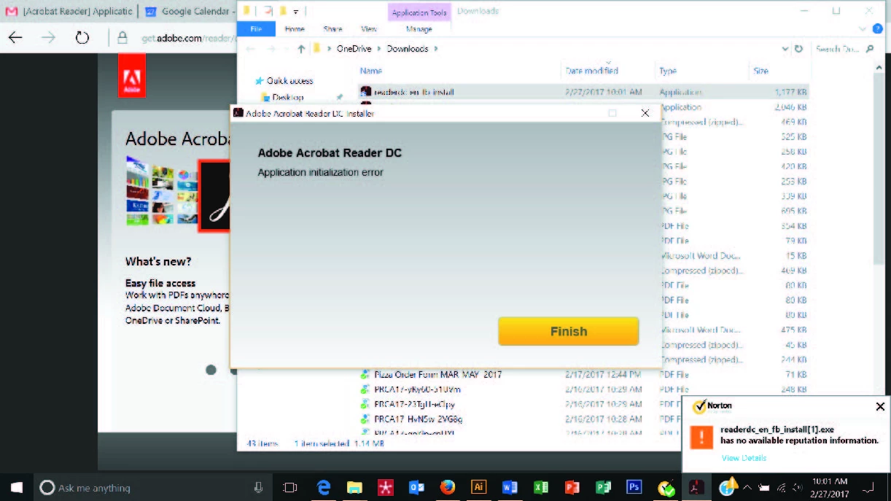Open the File tab in File Explorer
Image resolution: width=891 pixels, height=501 pixels.
(x=256, y=29)
